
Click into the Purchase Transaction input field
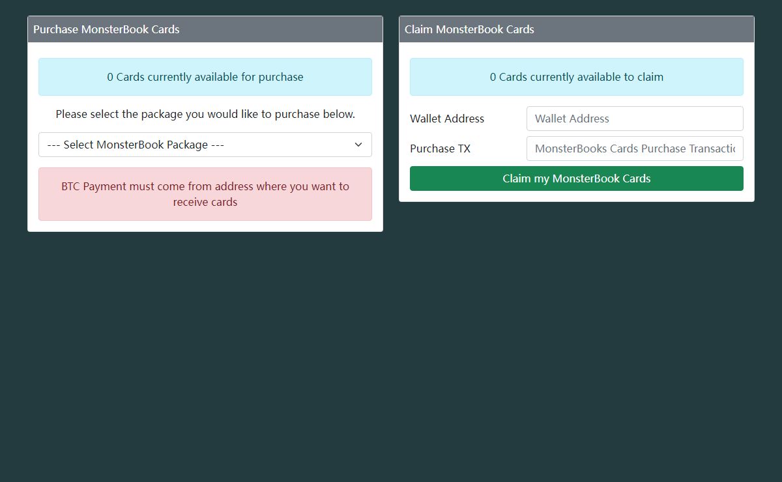coord(635,149)
